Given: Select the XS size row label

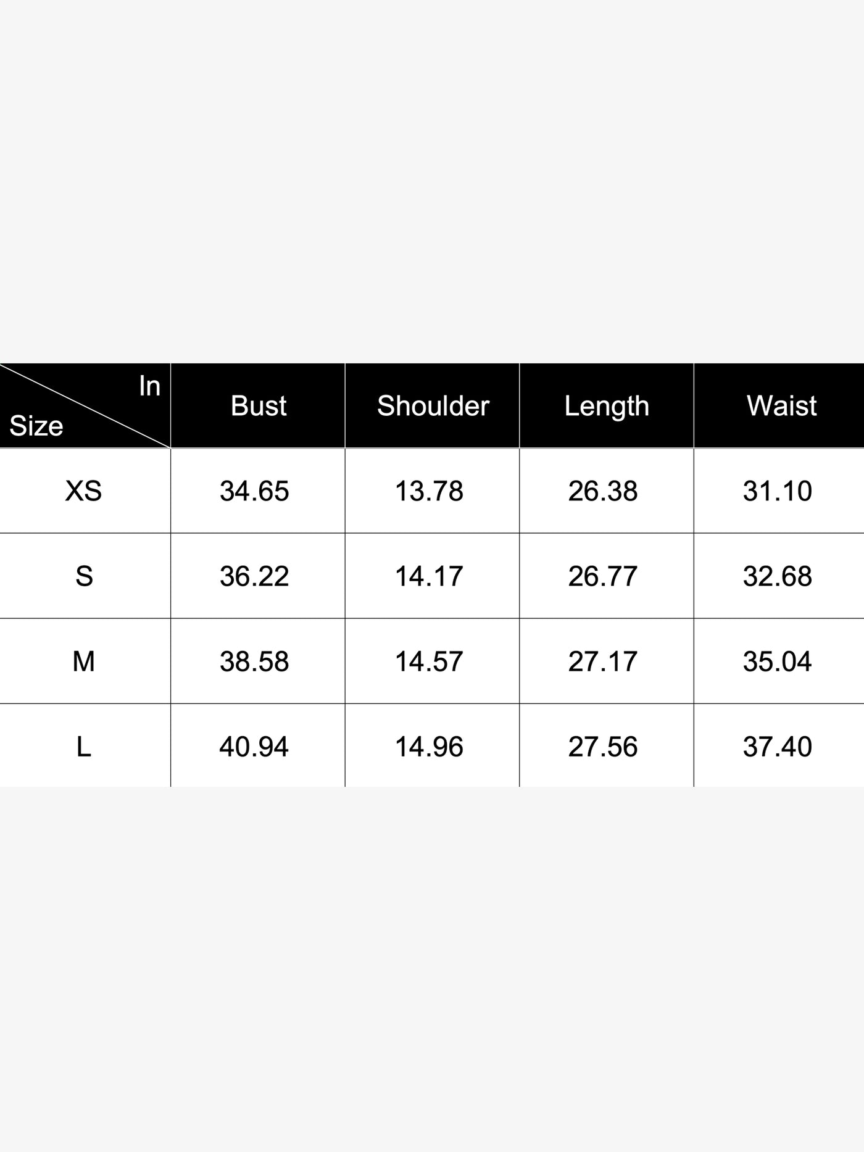Looking at the screenshot, I should coord(84,491).
